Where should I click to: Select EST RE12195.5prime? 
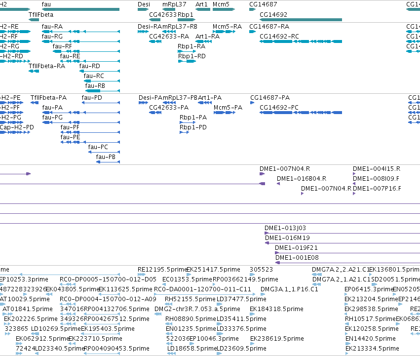(x=162, y=270)
